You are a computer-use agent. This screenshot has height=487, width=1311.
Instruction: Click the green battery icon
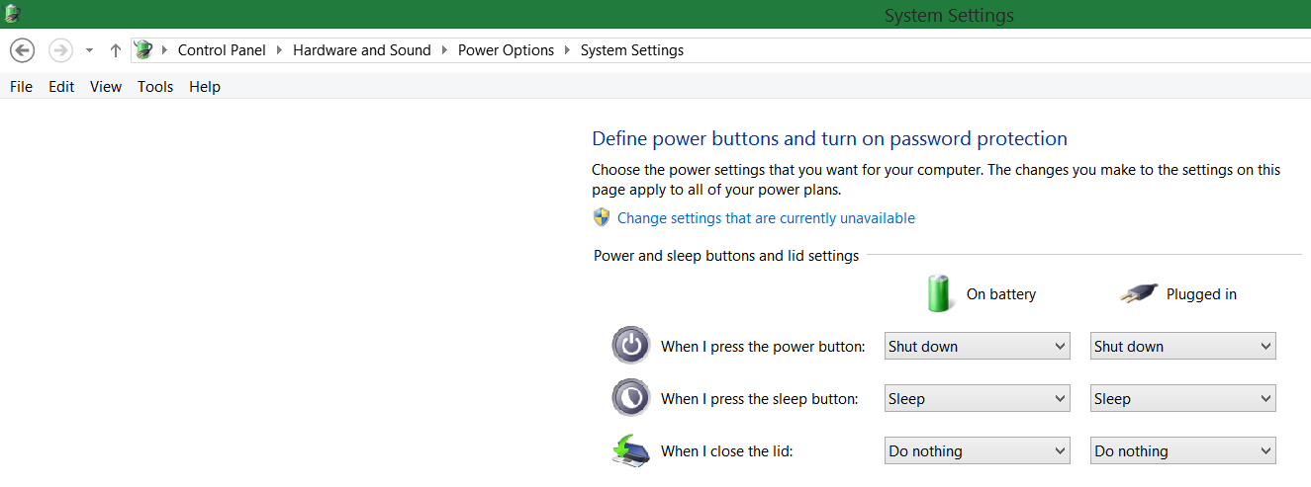pyautogui.click(x=938, y=293)
